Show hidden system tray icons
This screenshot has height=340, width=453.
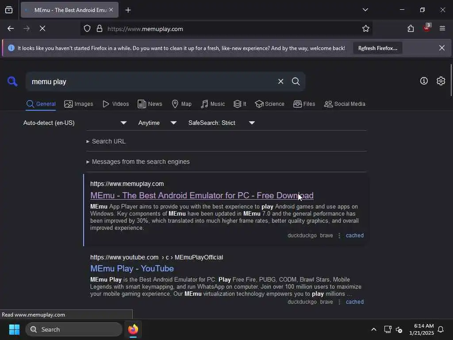click(373, 329)
